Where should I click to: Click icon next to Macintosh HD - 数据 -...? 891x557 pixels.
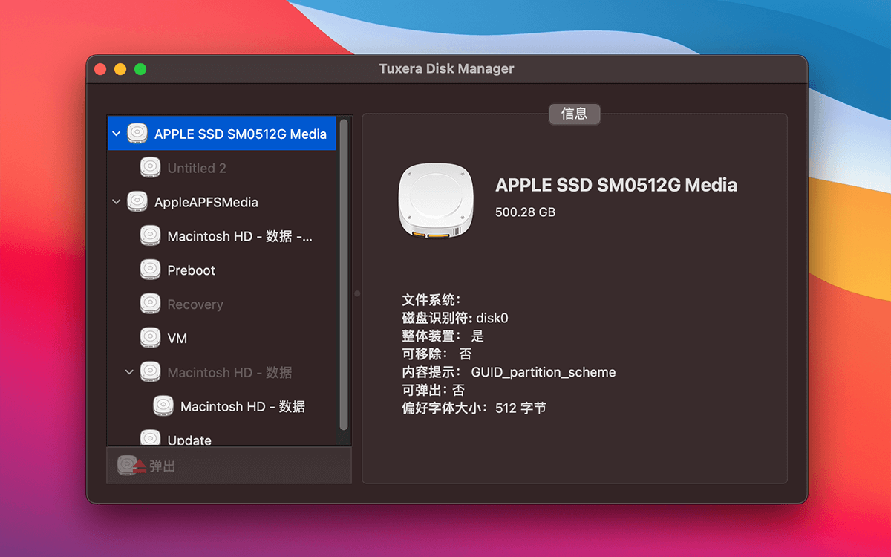150,236
